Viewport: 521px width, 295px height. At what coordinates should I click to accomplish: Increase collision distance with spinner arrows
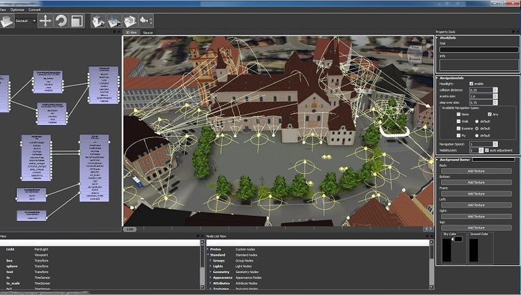(x=495, y=89)
